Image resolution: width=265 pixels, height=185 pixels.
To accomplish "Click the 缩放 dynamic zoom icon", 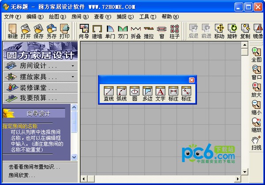I will tap(256, 125).
